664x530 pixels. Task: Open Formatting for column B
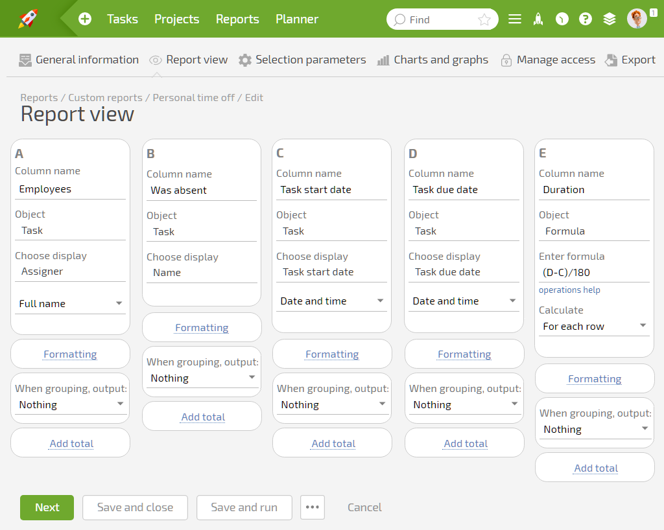pos(202,328)
